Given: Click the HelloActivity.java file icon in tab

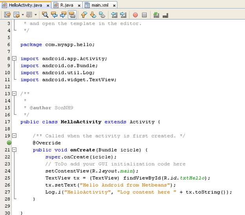Looking at the screenshot, I should coord(5,5).
